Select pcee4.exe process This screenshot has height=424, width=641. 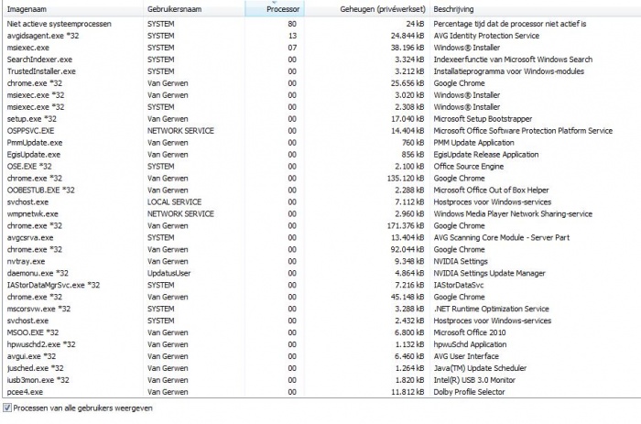pos(322,391)
